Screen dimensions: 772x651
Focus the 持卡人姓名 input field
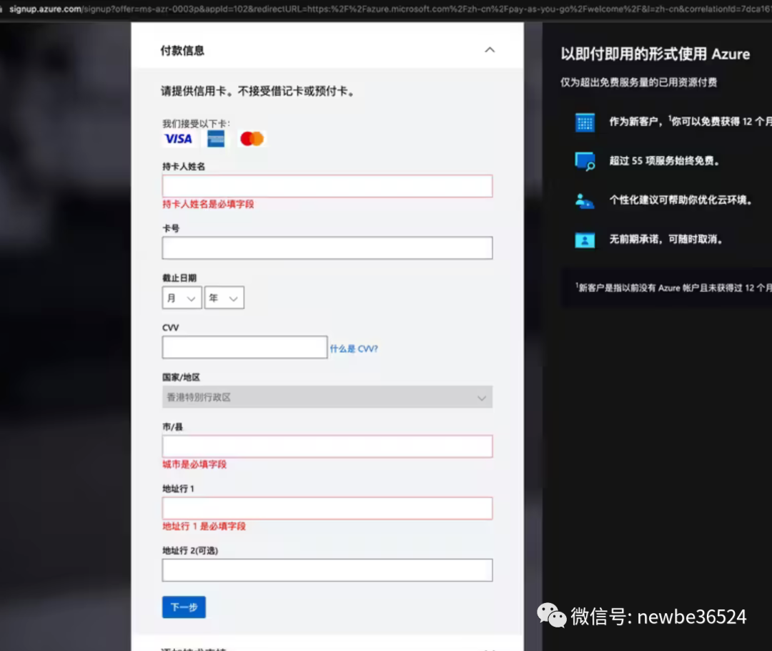(x=327, y=186)
